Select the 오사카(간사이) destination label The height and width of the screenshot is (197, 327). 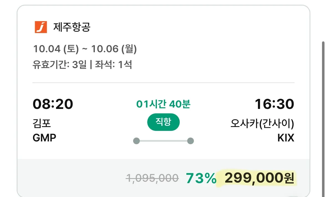(x=262, y=123)
